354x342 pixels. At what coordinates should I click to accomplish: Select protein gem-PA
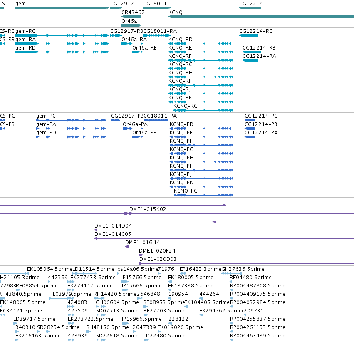[71, 129]
